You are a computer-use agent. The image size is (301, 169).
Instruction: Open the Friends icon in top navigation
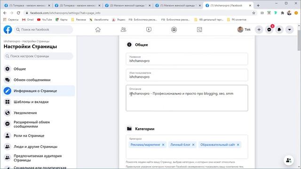point(123,30)
